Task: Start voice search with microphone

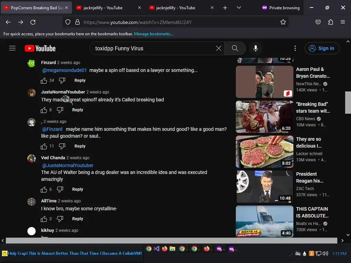Action: (x=256, y=48)
